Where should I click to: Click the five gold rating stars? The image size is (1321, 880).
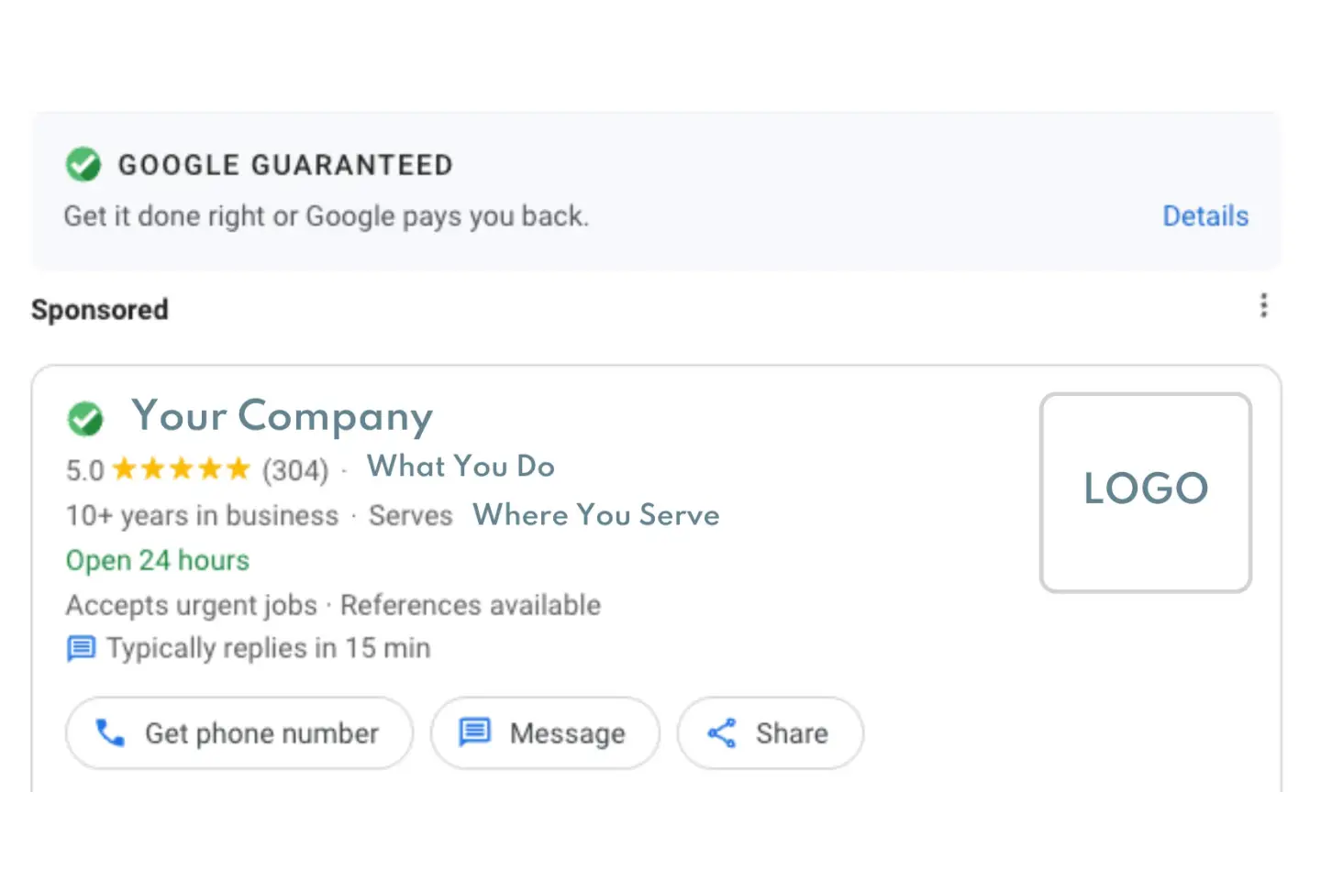181,469
